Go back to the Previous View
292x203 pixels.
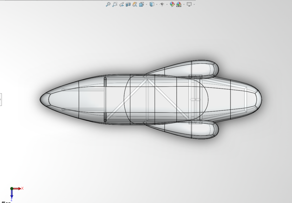(122, 4)
